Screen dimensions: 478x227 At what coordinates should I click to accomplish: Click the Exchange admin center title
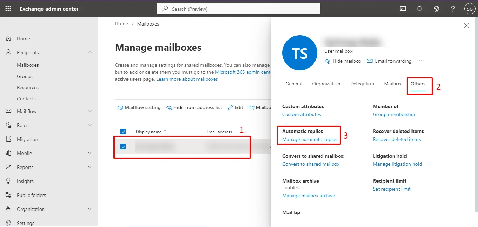[49, 9]
